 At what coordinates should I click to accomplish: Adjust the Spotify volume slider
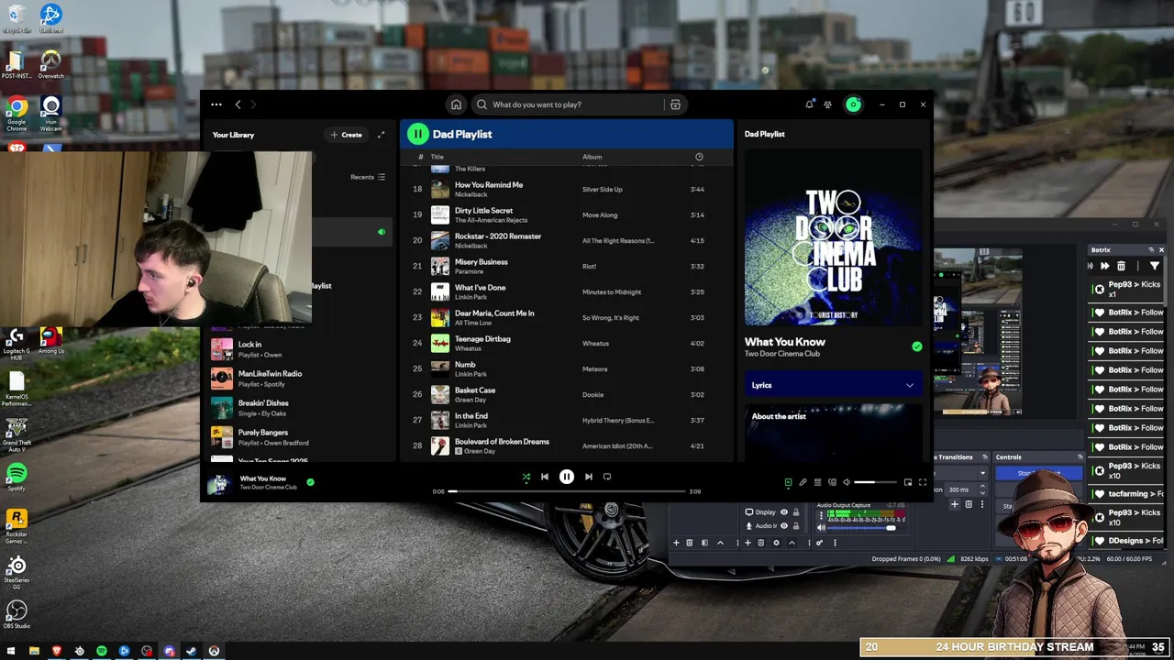pyautogui.click(x=877, y=482)
